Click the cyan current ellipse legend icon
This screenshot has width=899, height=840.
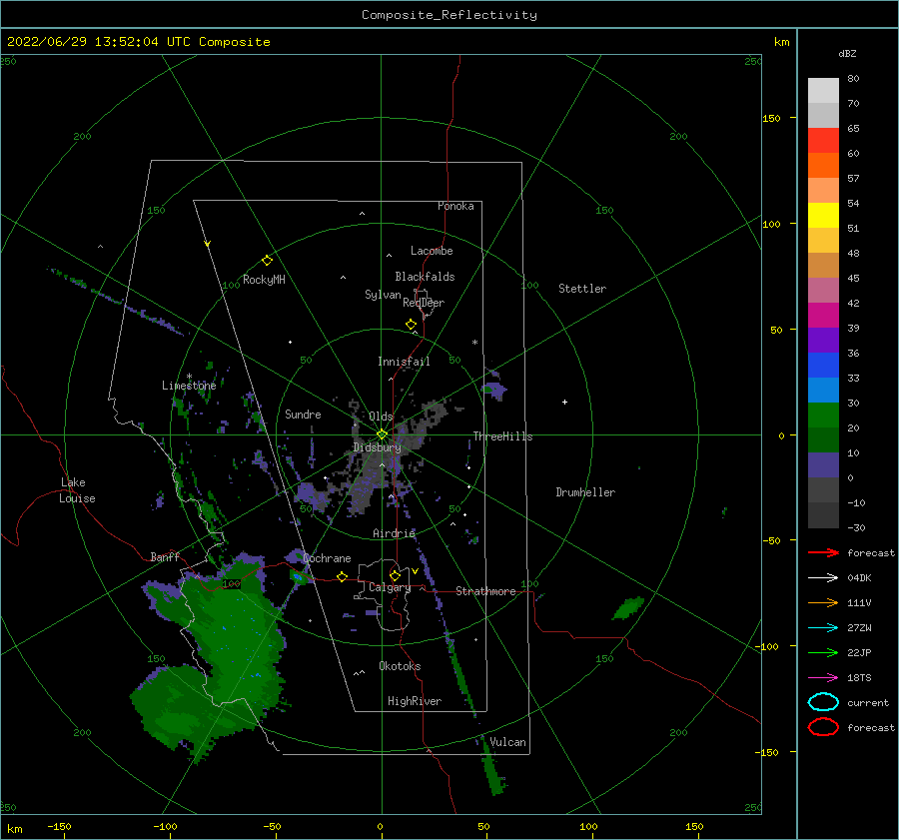click(x=823, y=702)
